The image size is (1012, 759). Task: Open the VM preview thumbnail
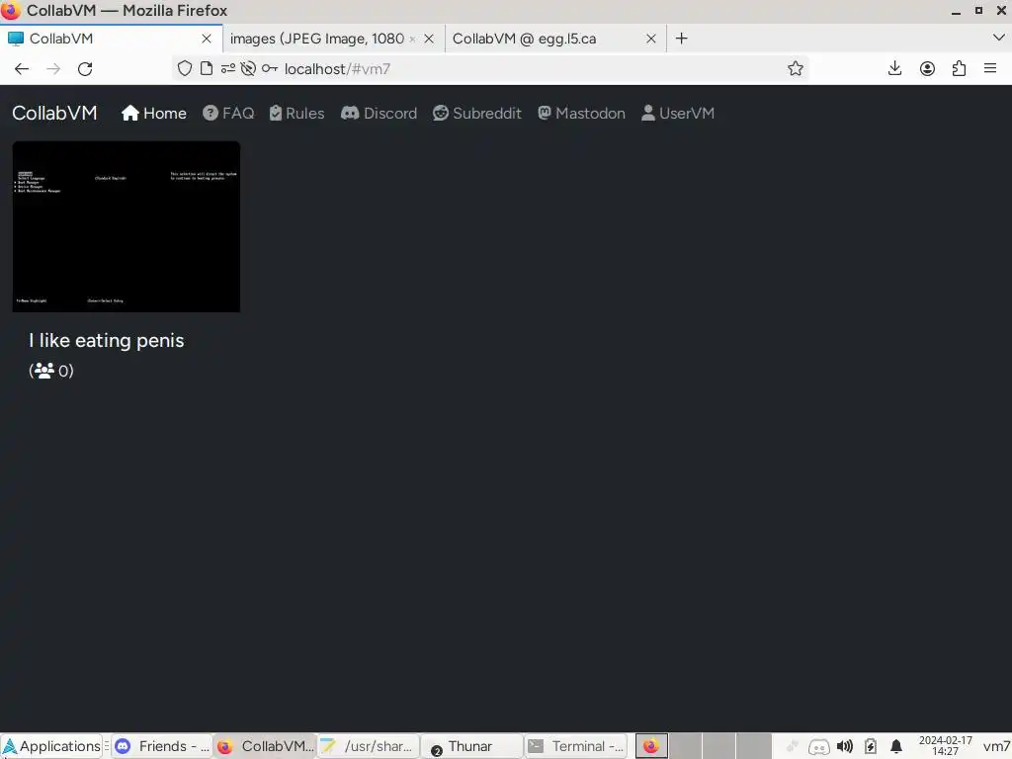click(x=126, y=226)
